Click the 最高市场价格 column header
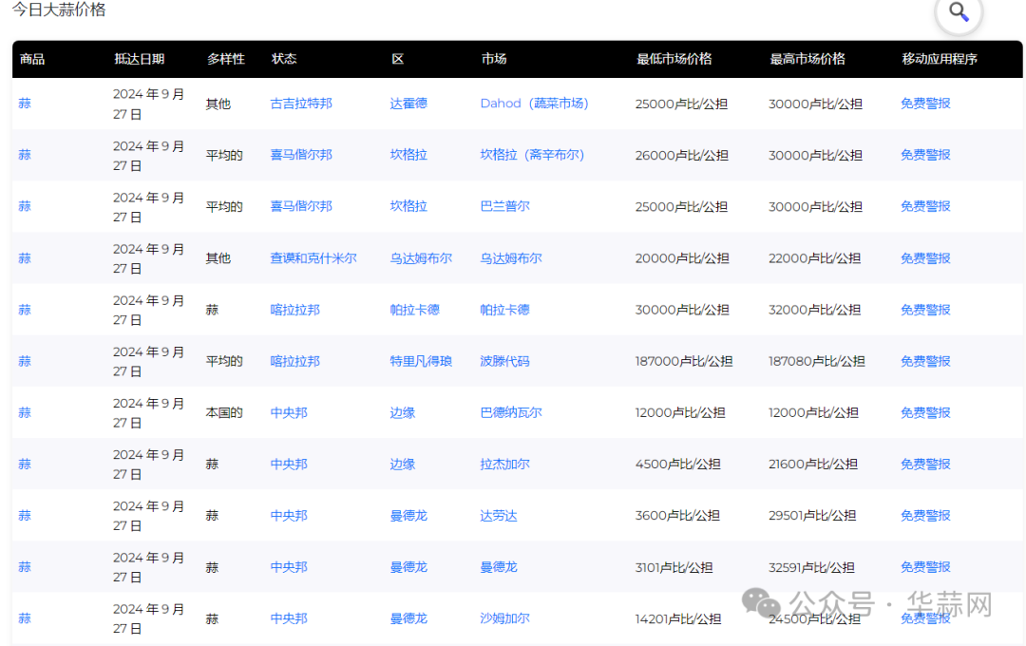1026x646 pixels. click(807, 59)
